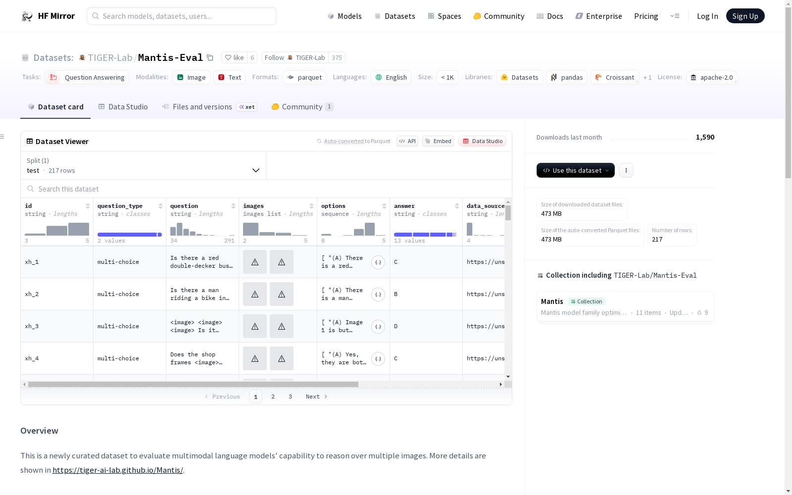Toggle the Question Answering task tag
Screen dimensions: 792x495
pos(87,78)
